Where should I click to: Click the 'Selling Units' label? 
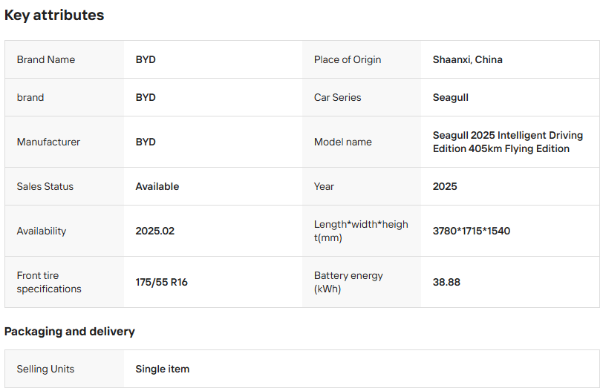(x=45, y=369)
